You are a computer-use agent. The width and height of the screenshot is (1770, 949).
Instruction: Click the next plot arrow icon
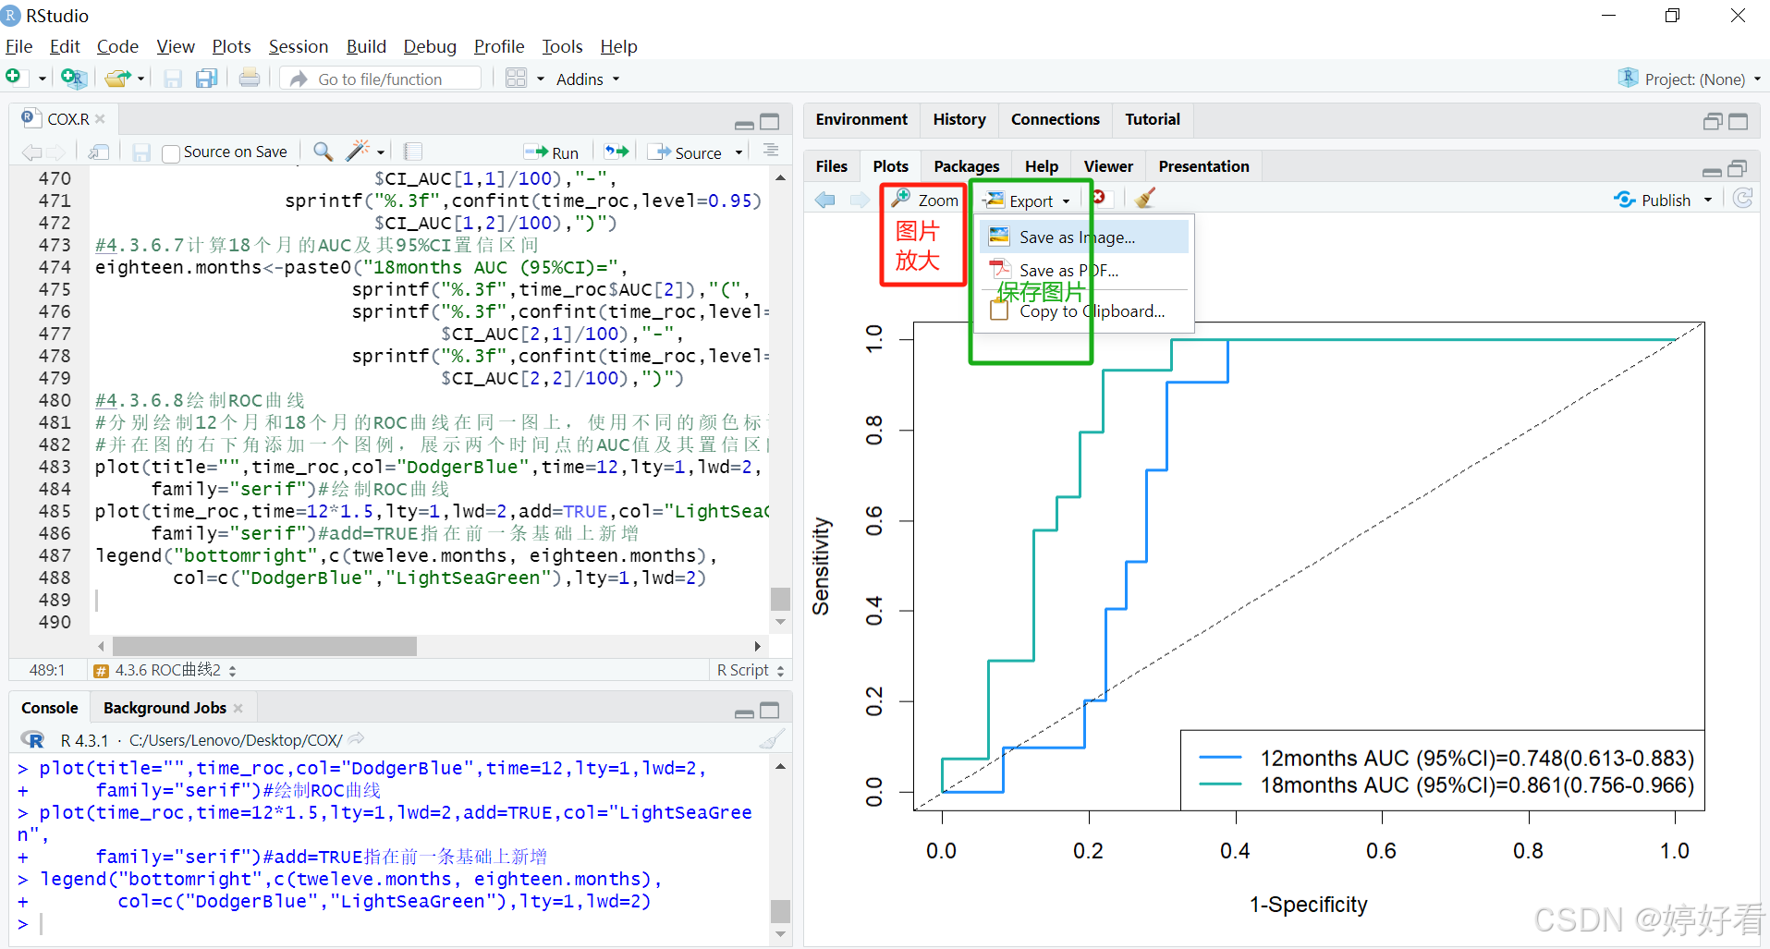point(860,200)
